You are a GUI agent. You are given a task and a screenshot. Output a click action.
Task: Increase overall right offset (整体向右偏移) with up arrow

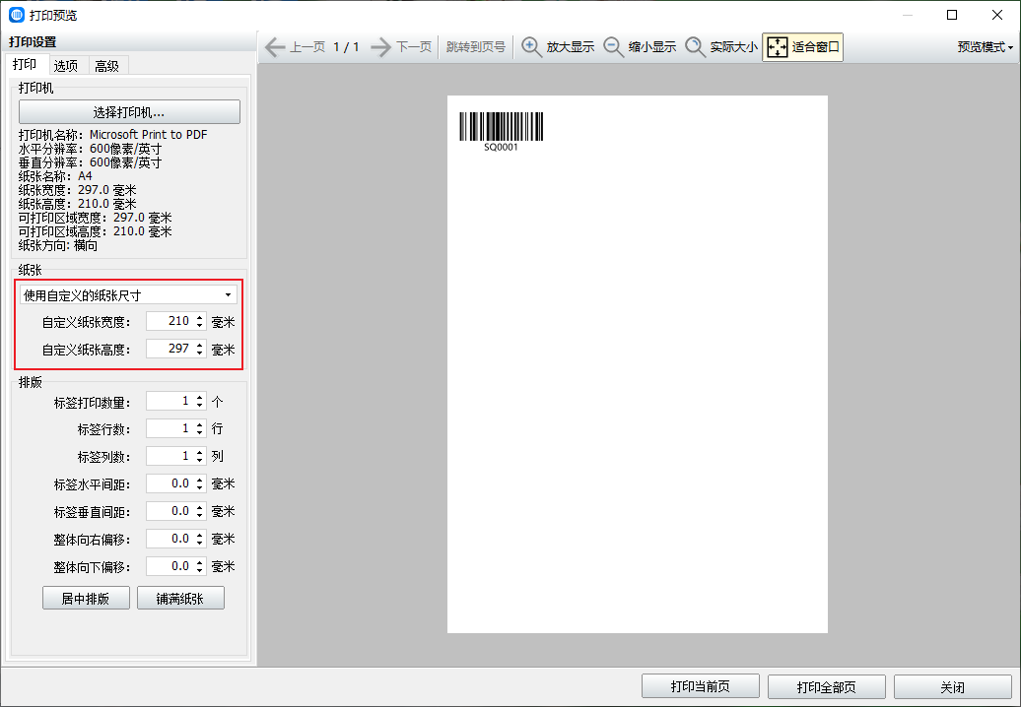click(199, 535)
